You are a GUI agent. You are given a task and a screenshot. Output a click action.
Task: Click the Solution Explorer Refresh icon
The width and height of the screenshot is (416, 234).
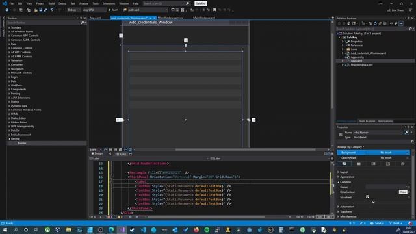tap(375, 23)
